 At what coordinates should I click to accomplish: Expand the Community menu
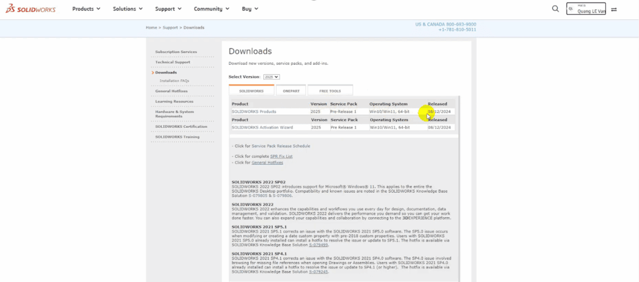point(212,9)
